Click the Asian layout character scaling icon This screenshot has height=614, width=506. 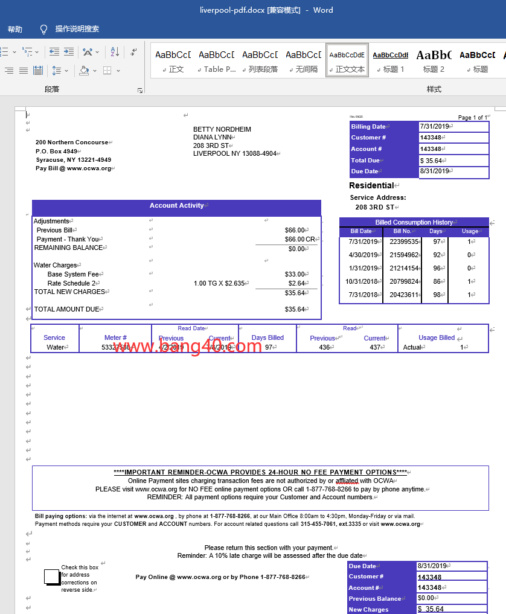[x=88, y=51]
